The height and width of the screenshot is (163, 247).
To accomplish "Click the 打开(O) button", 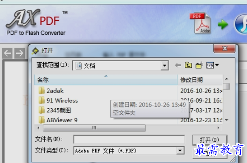I will click(210, 140).
